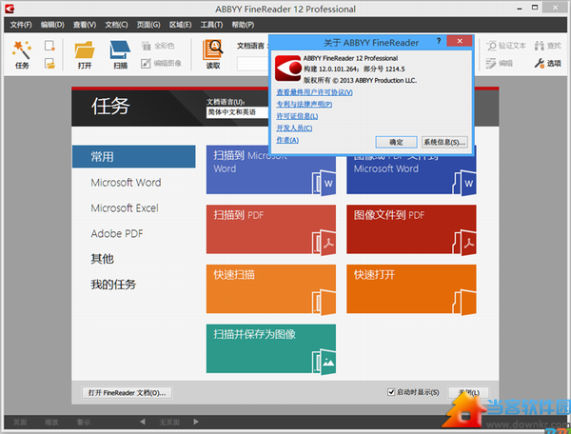
Task: Click the 快速扫描 tile
Action: click(271, 288)
